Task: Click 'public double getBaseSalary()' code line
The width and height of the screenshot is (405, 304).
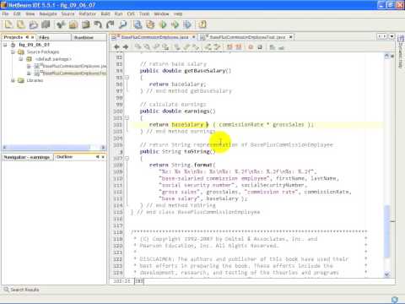Action: pyautogui.click(x=186, y=71)
